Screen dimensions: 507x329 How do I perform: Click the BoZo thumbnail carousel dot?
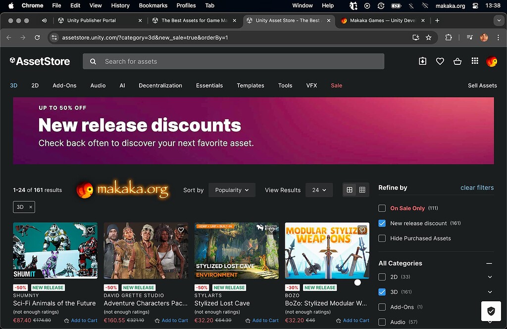click(357, 282)
